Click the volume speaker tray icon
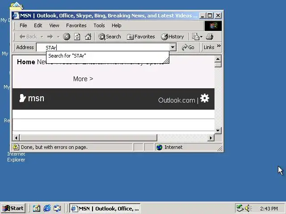 tap(248, 208)
